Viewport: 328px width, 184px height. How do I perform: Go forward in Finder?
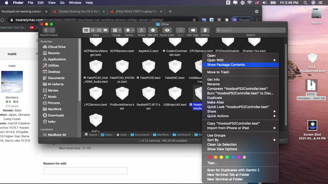click(x=52, y=30)
